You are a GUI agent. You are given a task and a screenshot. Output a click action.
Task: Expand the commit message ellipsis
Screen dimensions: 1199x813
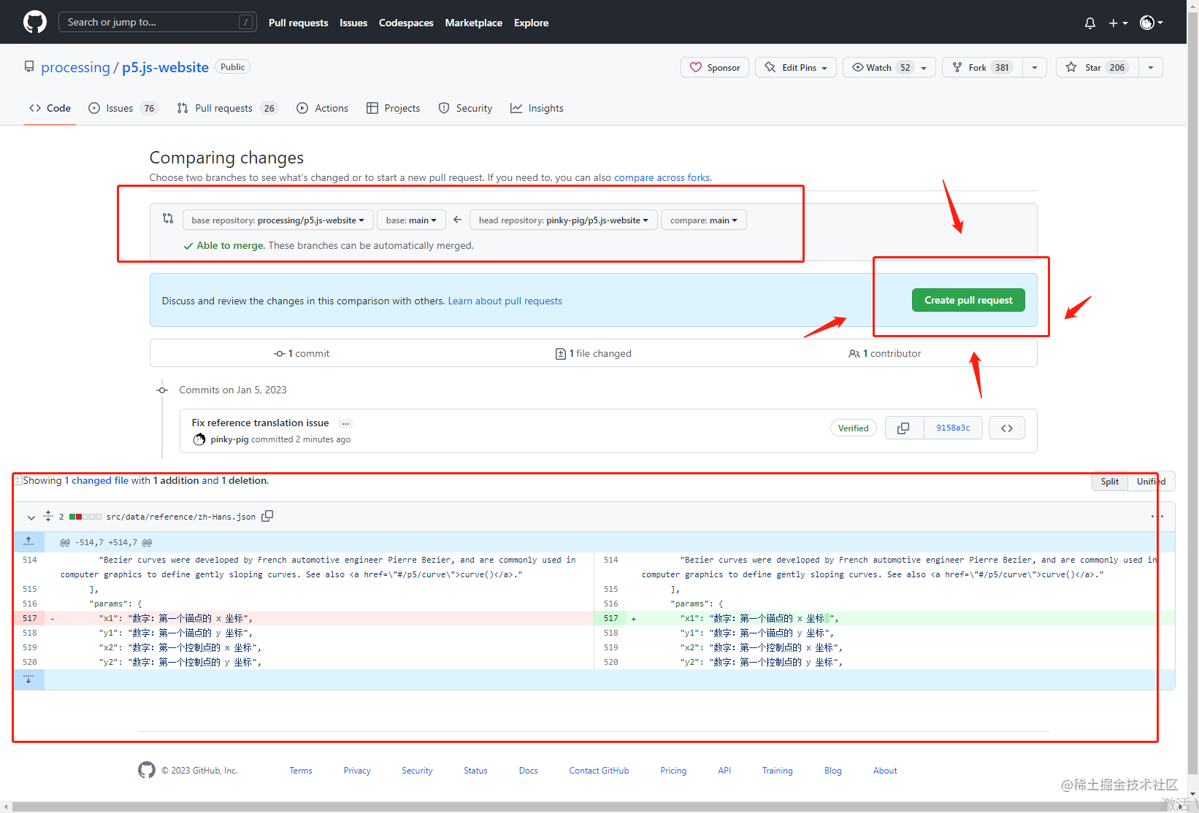coord(345,423)
